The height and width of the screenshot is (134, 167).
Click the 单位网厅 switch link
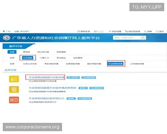[25, 32]
